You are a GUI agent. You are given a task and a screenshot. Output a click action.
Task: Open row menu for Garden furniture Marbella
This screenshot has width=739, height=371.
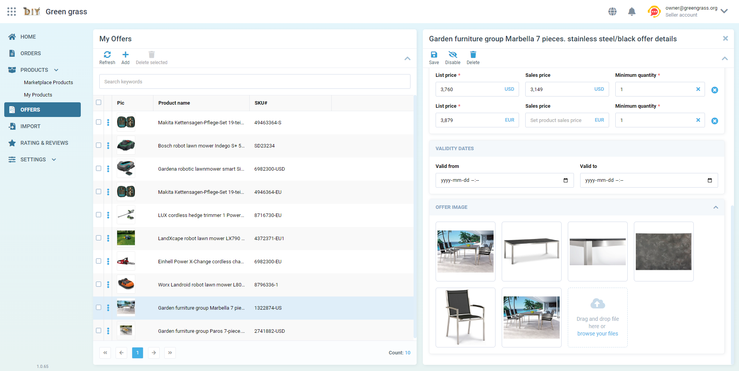click(108, 308)
